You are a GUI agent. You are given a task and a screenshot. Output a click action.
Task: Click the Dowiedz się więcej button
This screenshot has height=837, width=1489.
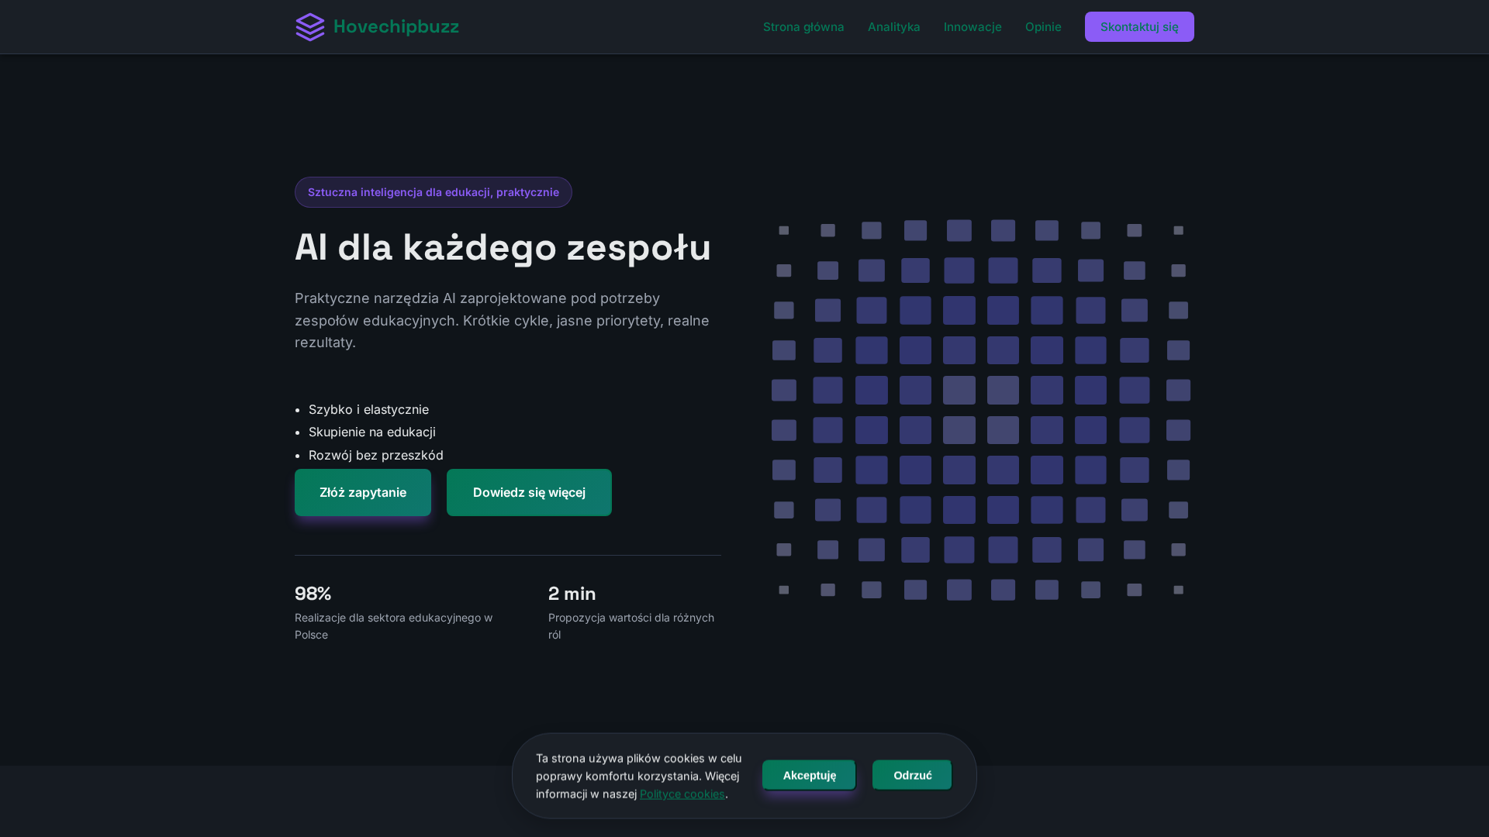(529, 492)
